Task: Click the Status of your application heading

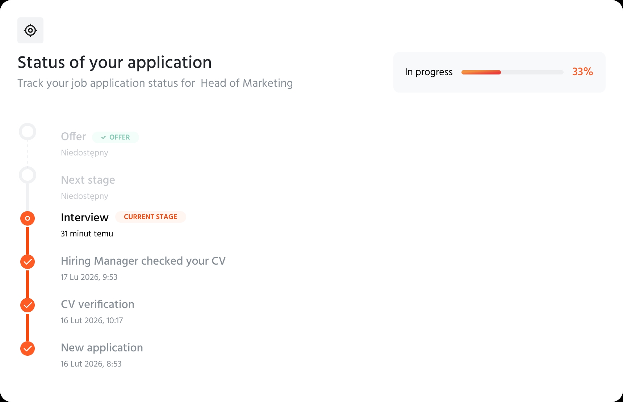Action: click(114, 63)
